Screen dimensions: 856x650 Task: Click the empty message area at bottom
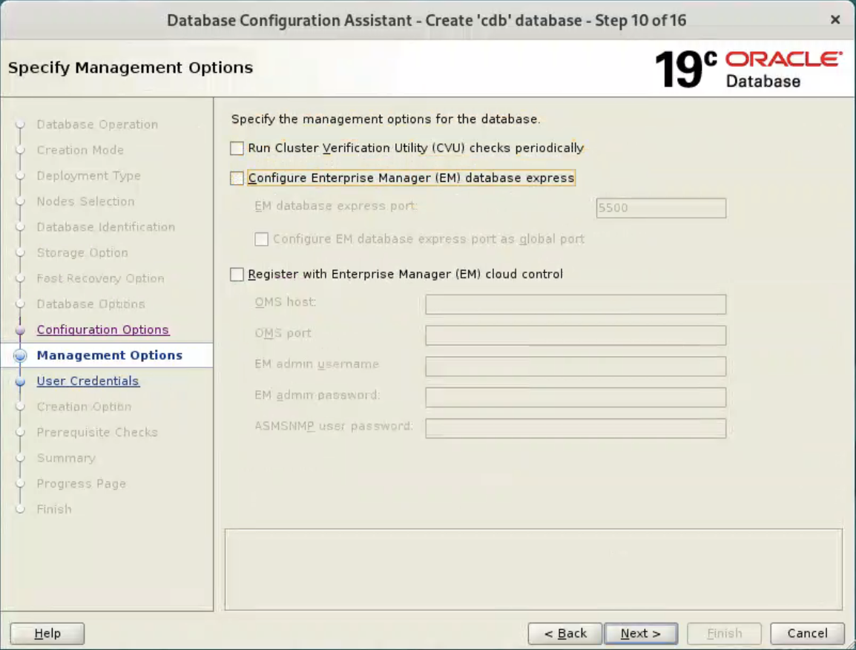pos(533,569)
